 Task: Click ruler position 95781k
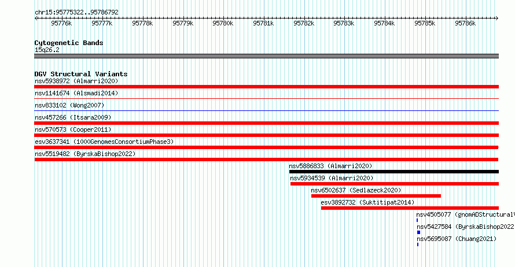pyautogui.click(x=263, y=23)
